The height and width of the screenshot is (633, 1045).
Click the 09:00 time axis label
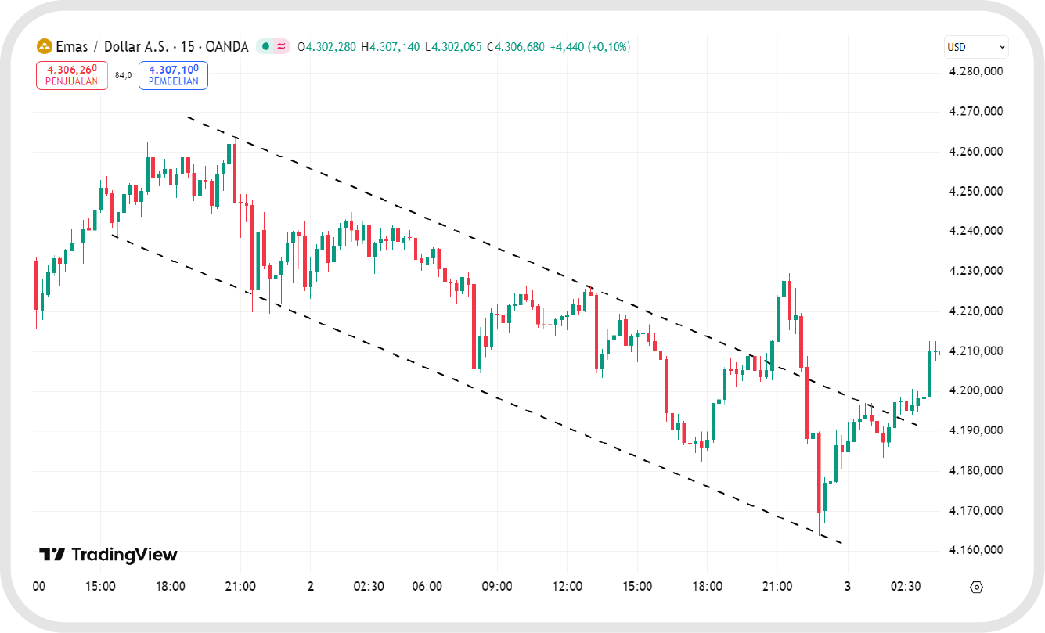click(x=497, y=586)
